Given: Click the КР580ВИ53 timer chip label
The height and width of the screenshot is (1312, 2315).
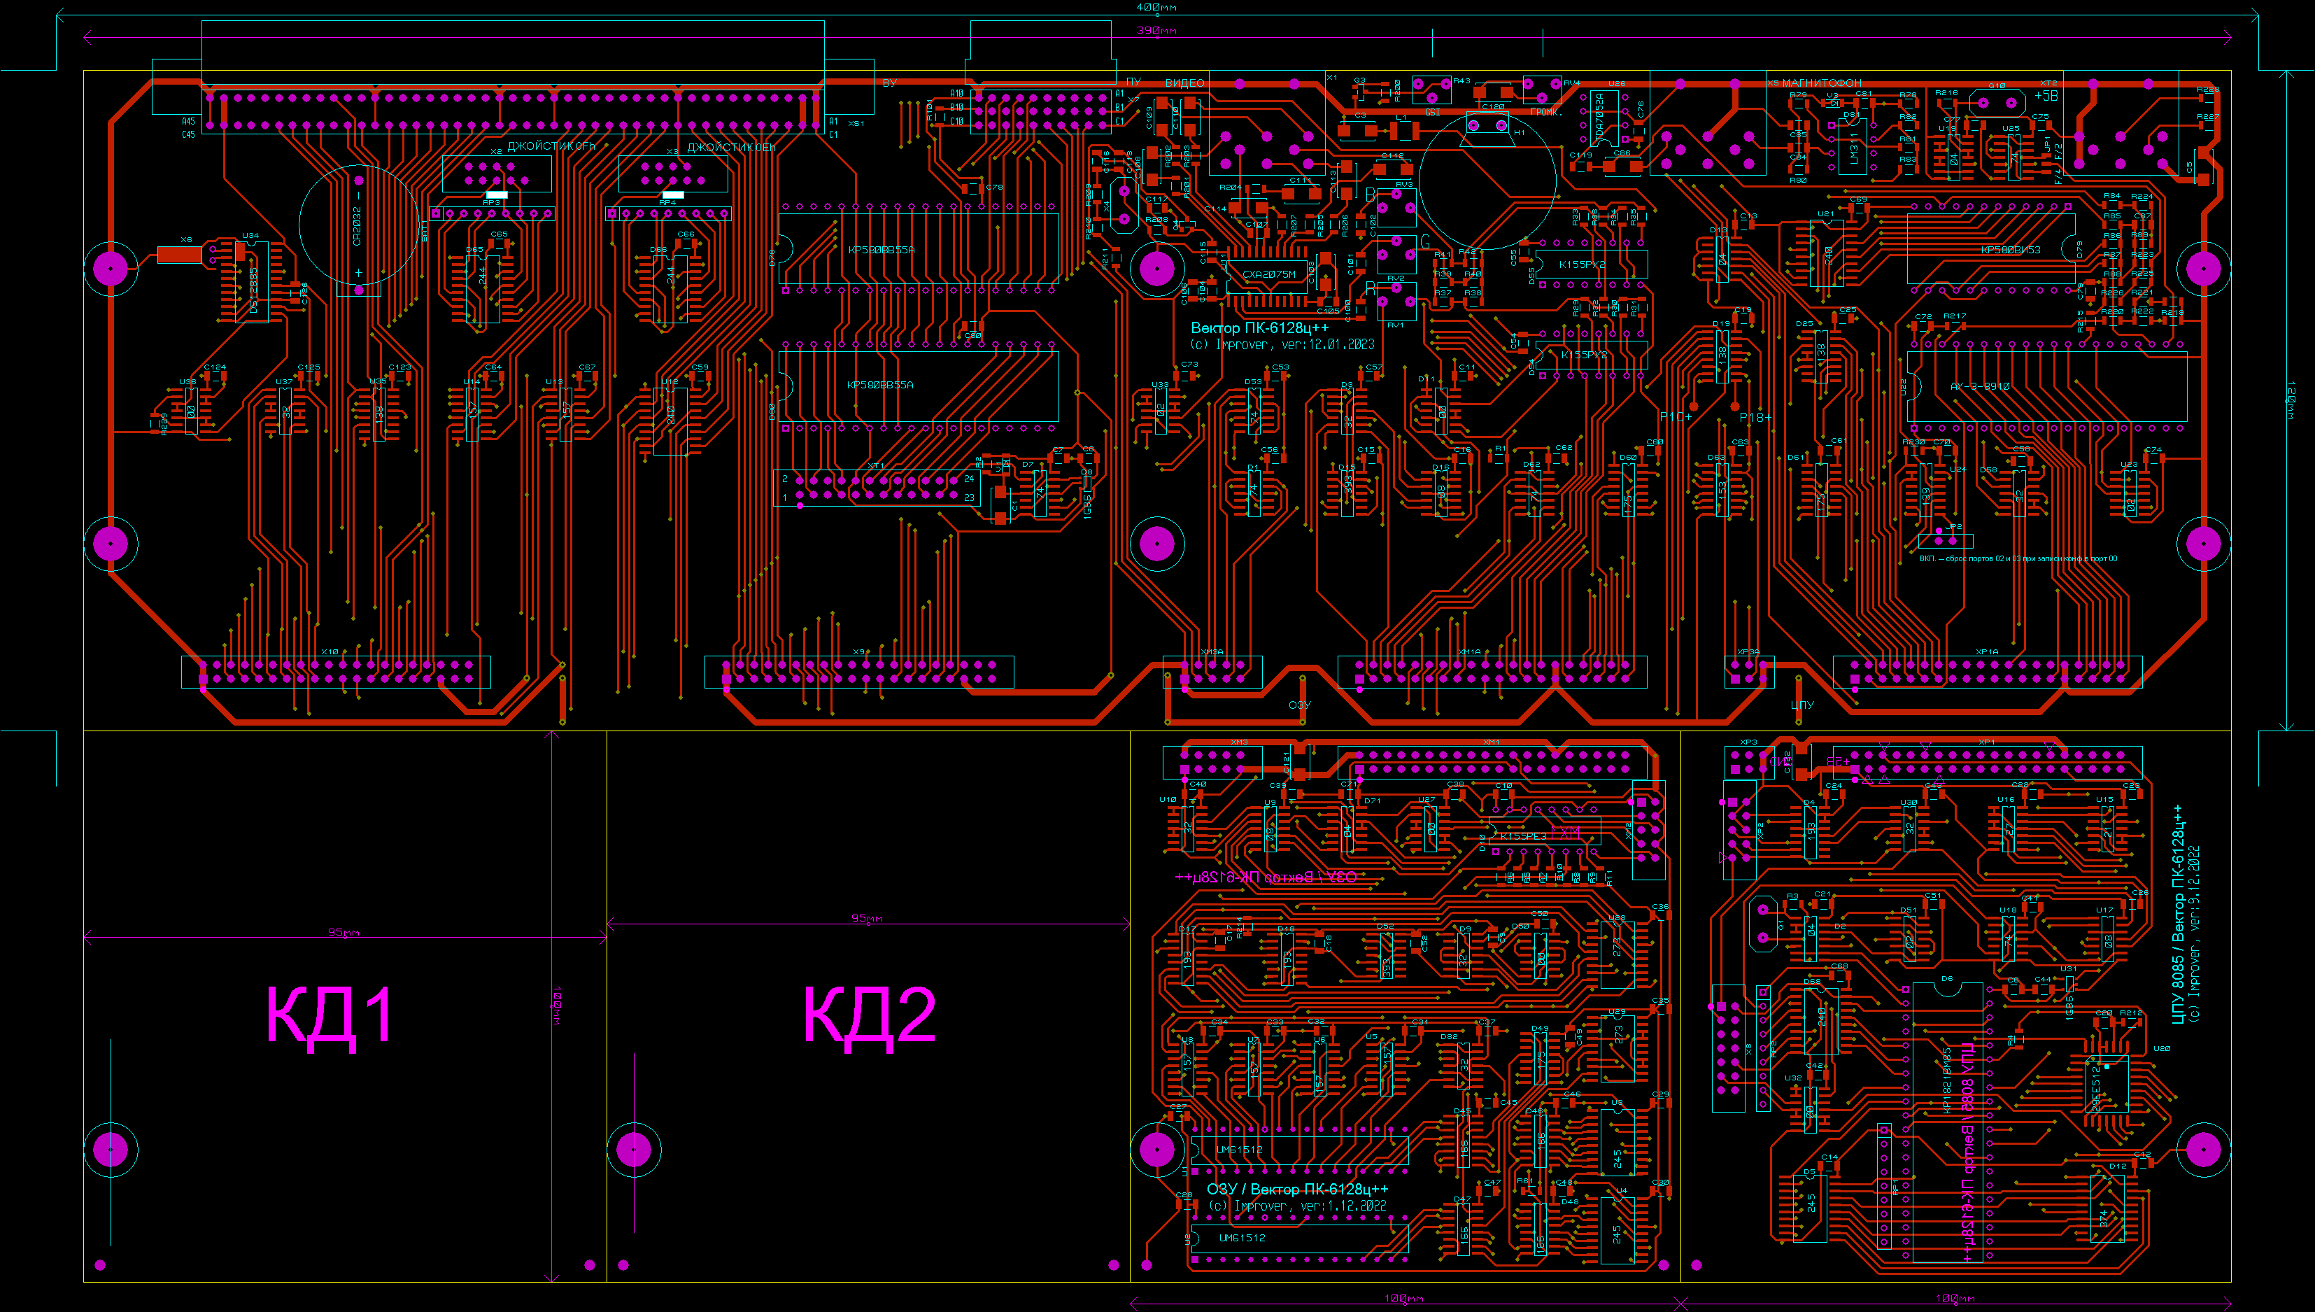Looking at the screenshot, I should click(x=2010, y=250).
